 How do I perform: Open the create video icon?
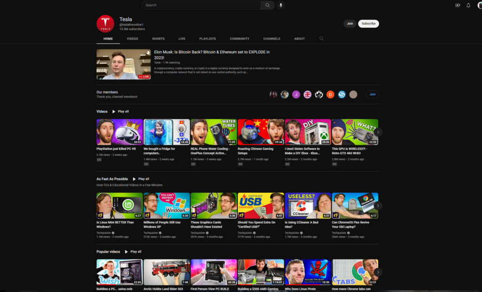pyautogui.click(x=458, y=5)
